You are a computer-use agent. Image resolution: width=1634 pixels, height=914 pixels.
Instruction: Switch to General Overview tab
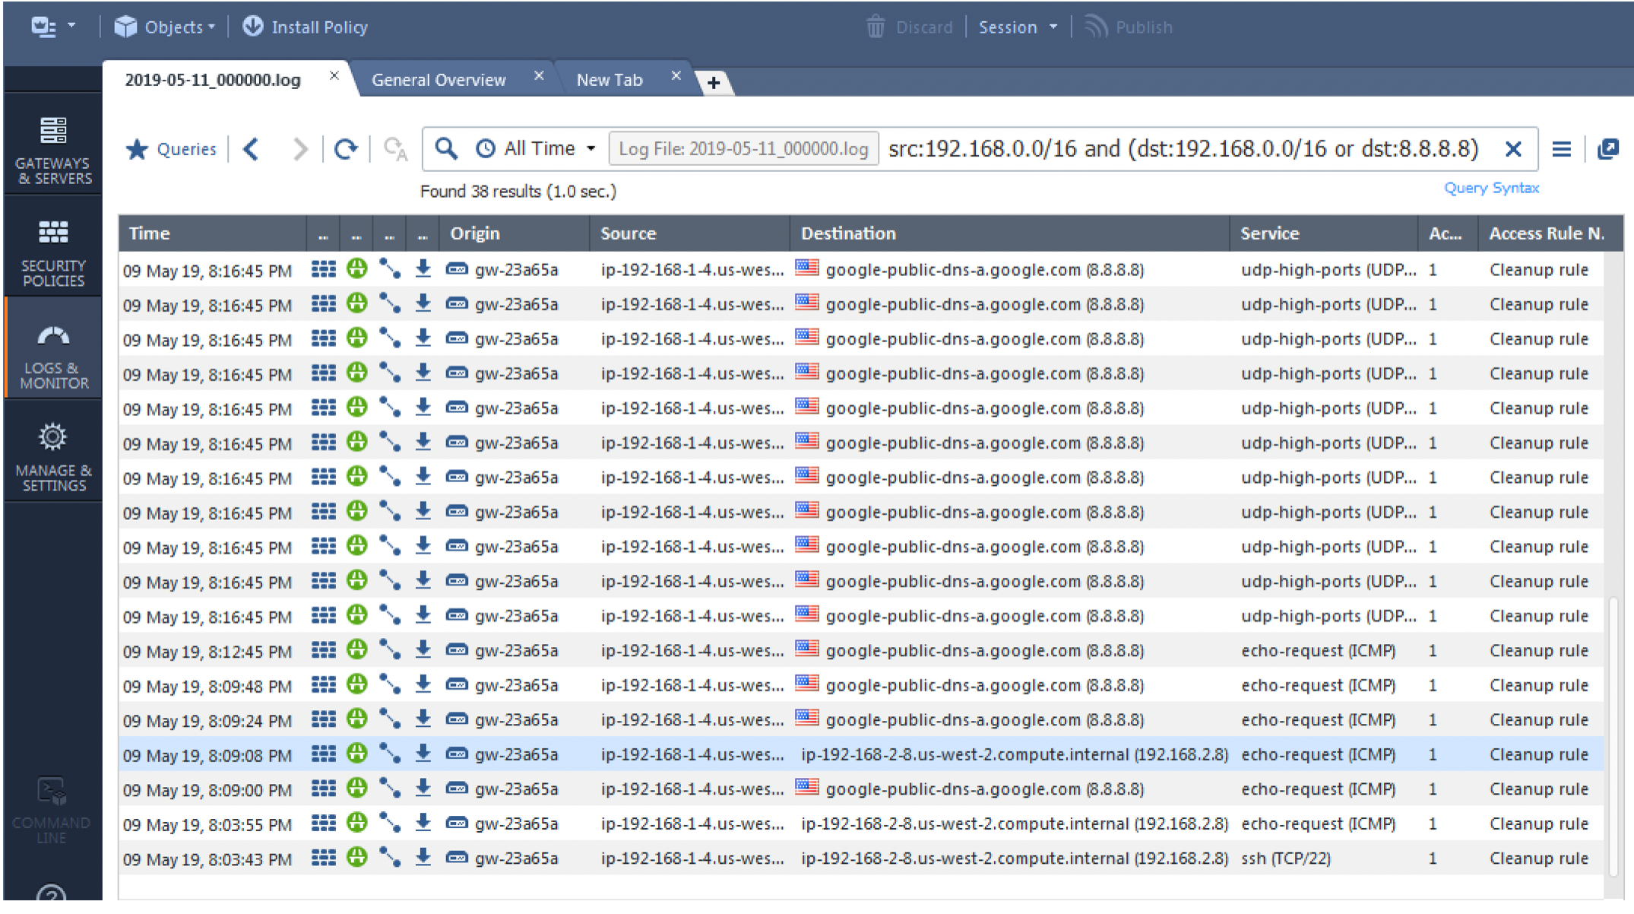(439, 80)
